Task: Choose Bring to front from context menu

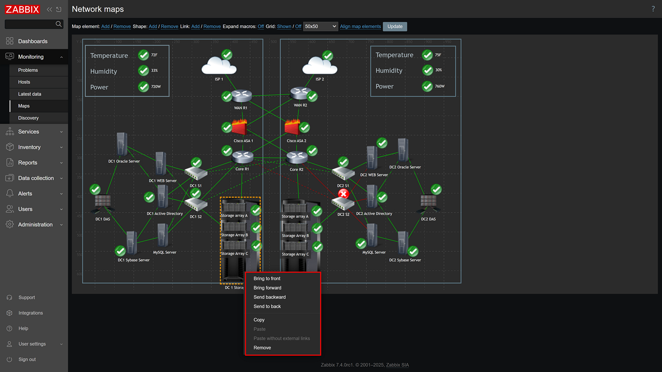Action: coord(267,279)
